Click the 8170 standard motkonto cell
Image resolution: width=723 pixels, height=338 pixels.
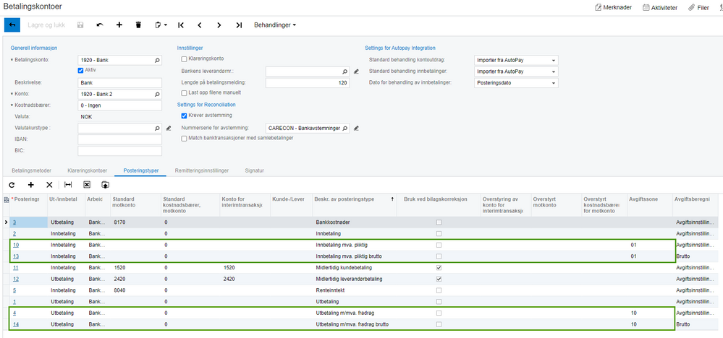[x=135, y=222]
